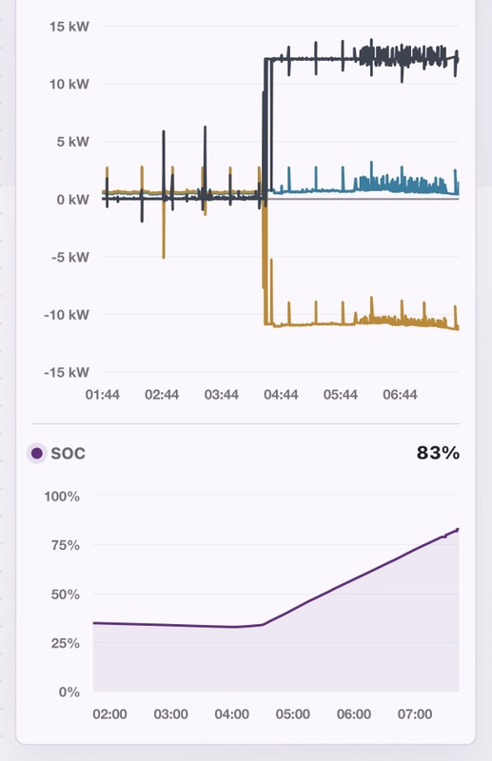
Task: Select the 15 kW y-axis label
Action: 69,27
